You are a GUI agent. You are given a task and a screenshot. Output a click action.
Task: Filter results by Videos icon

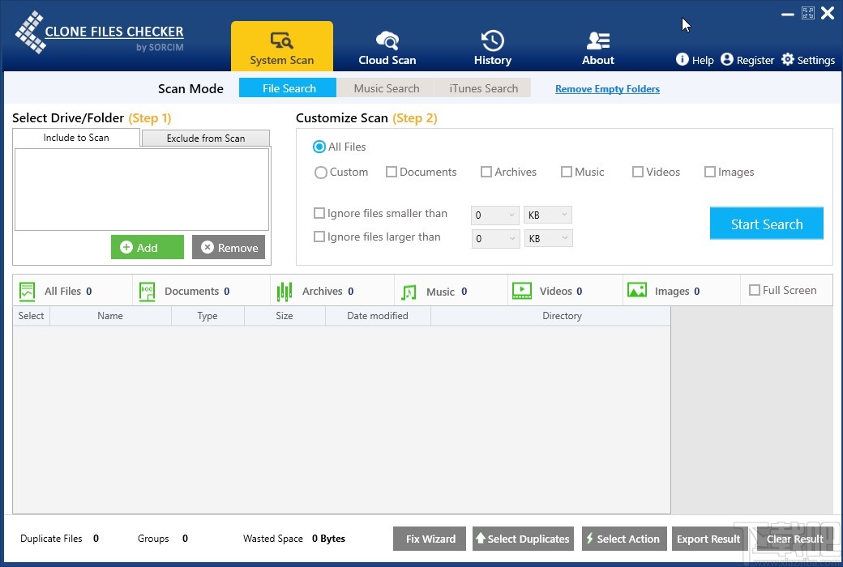[522, 291]
